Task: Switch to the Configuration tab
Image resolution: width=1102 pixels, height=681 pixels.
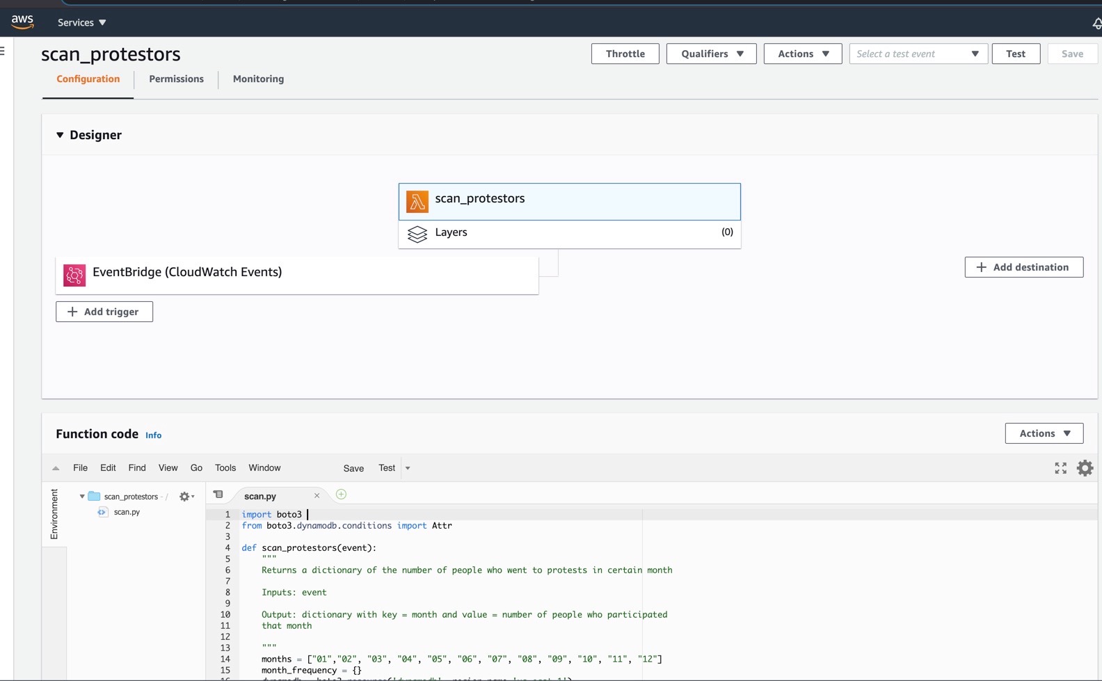Action: pyautogui.click(x=88, y=79)
